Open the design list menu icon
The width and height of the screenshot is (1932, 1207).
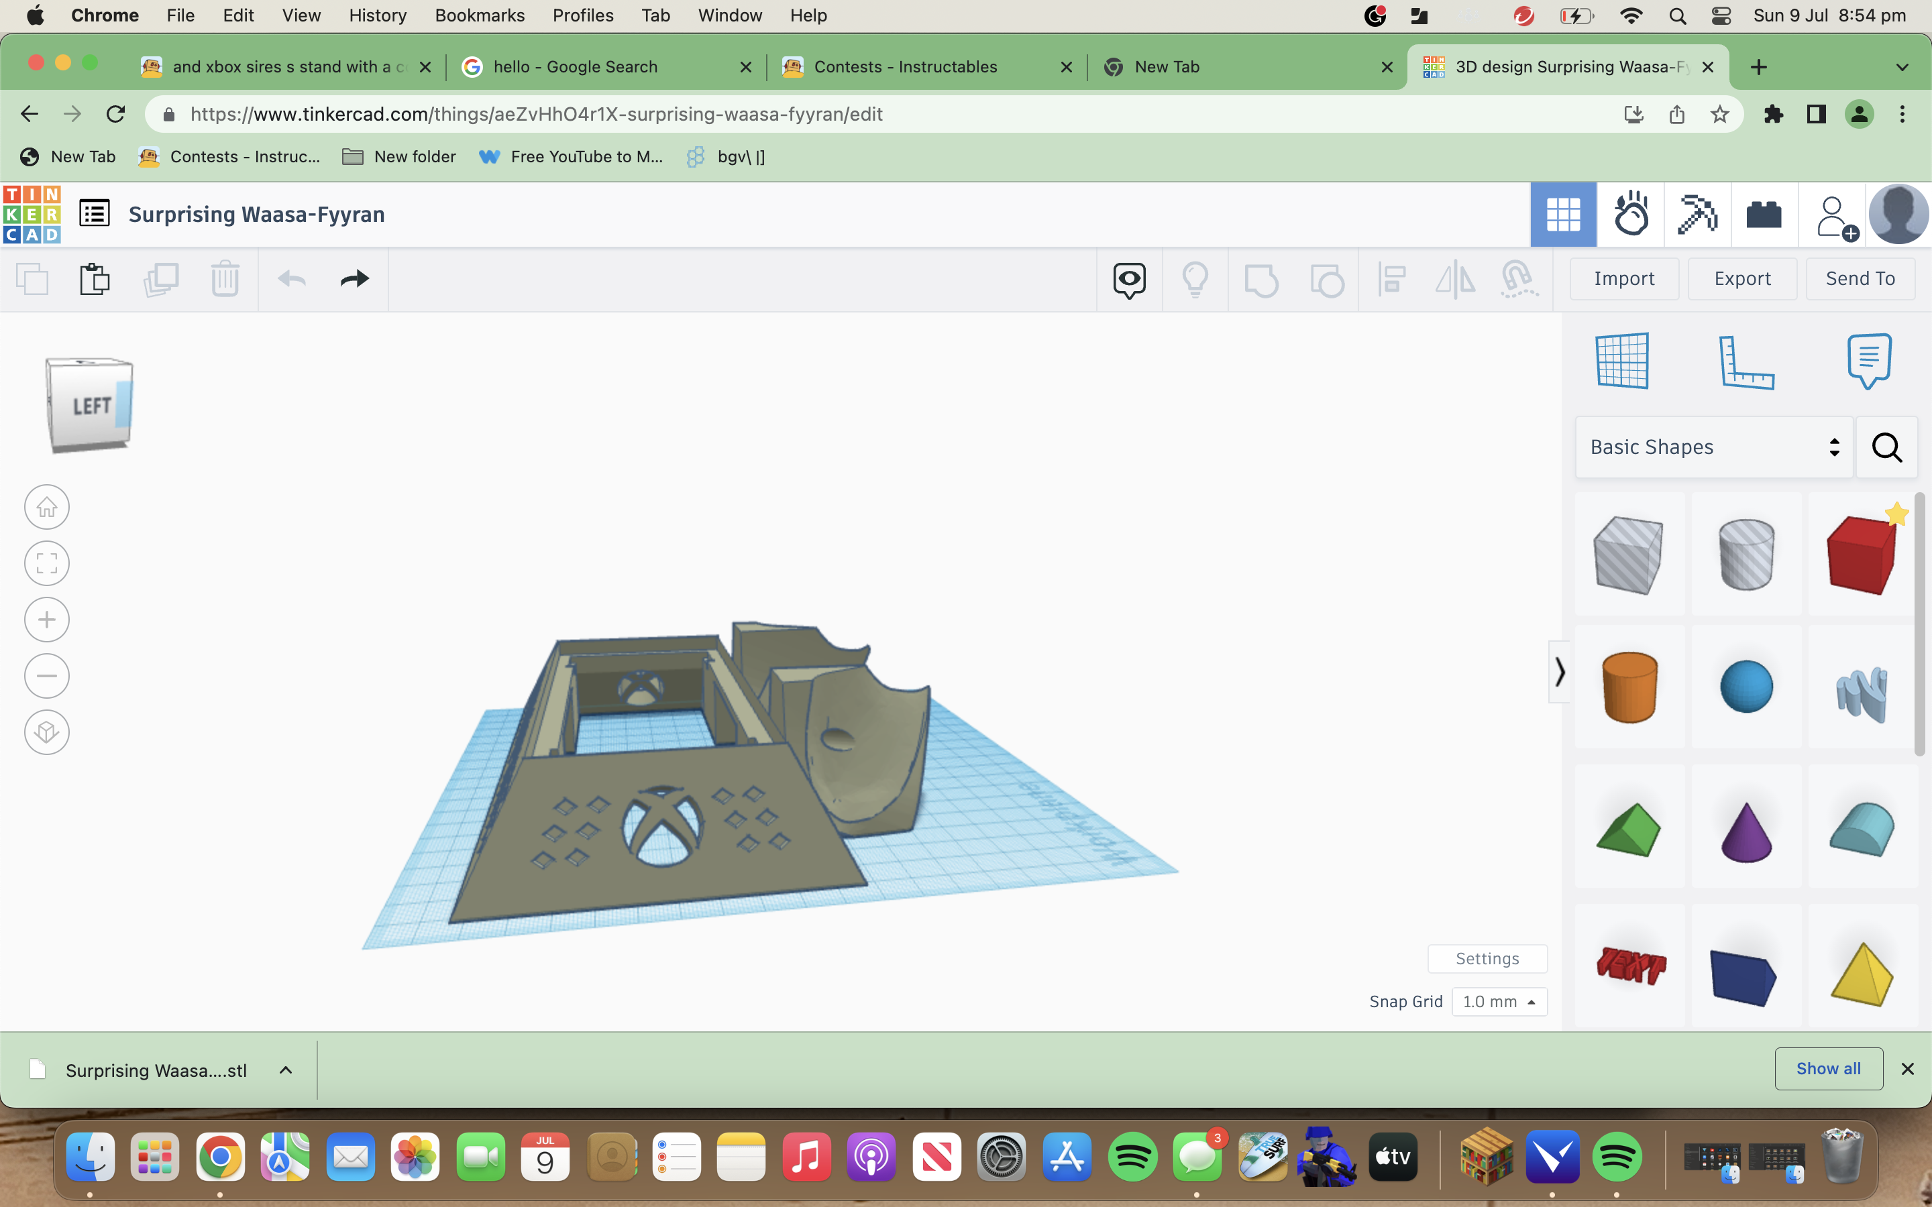(94, 214)
